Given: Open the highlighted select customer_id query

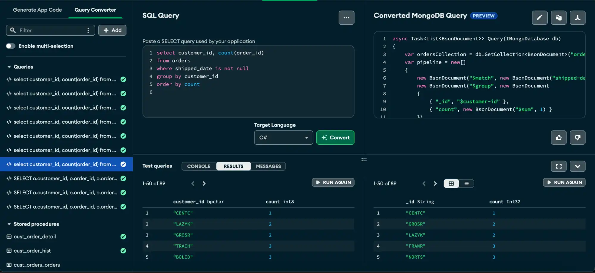Looking at the screenshot, I should 66,164.
